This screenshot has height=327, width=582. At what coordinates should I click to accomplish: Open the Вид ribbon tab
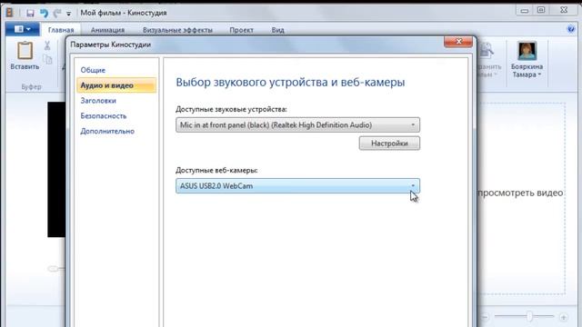pos(277,30)
